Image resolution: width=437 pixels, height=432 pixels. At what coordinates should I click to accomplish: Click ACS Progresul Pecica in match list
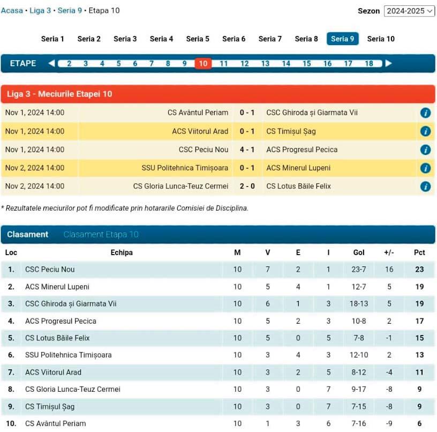(302, 150)
